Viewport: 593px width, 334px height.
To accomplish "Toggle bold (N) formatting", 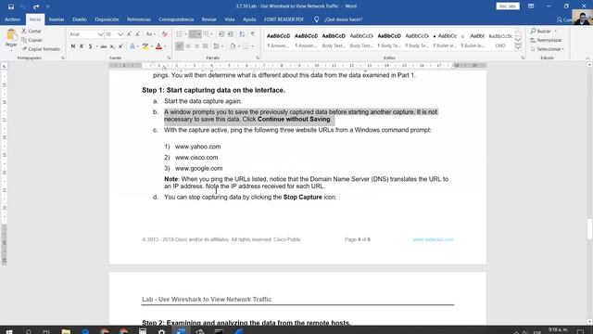I will pyautogui.click(x=73, y=46).
